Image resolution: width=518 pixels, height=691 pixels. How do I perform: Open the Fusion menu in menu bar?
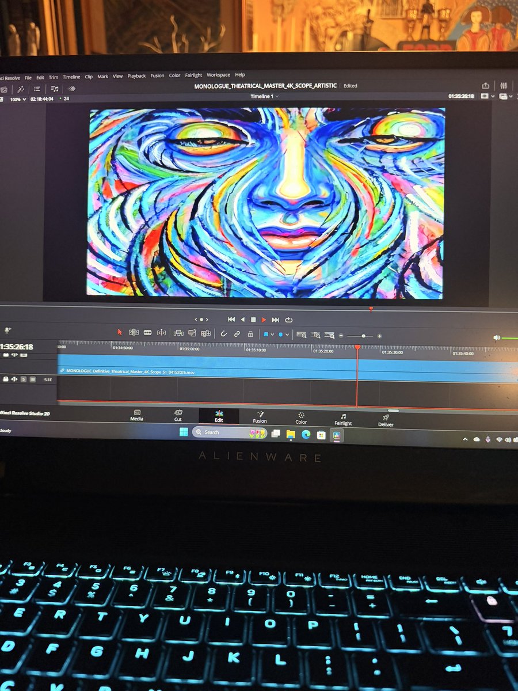pos(157,75)
